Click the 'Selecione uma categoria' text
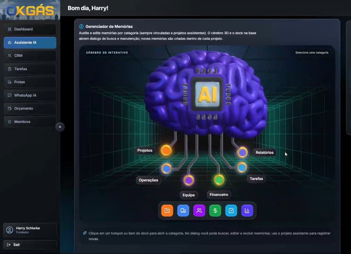Screen dimensions: 351x254 (x=312, y=52)
